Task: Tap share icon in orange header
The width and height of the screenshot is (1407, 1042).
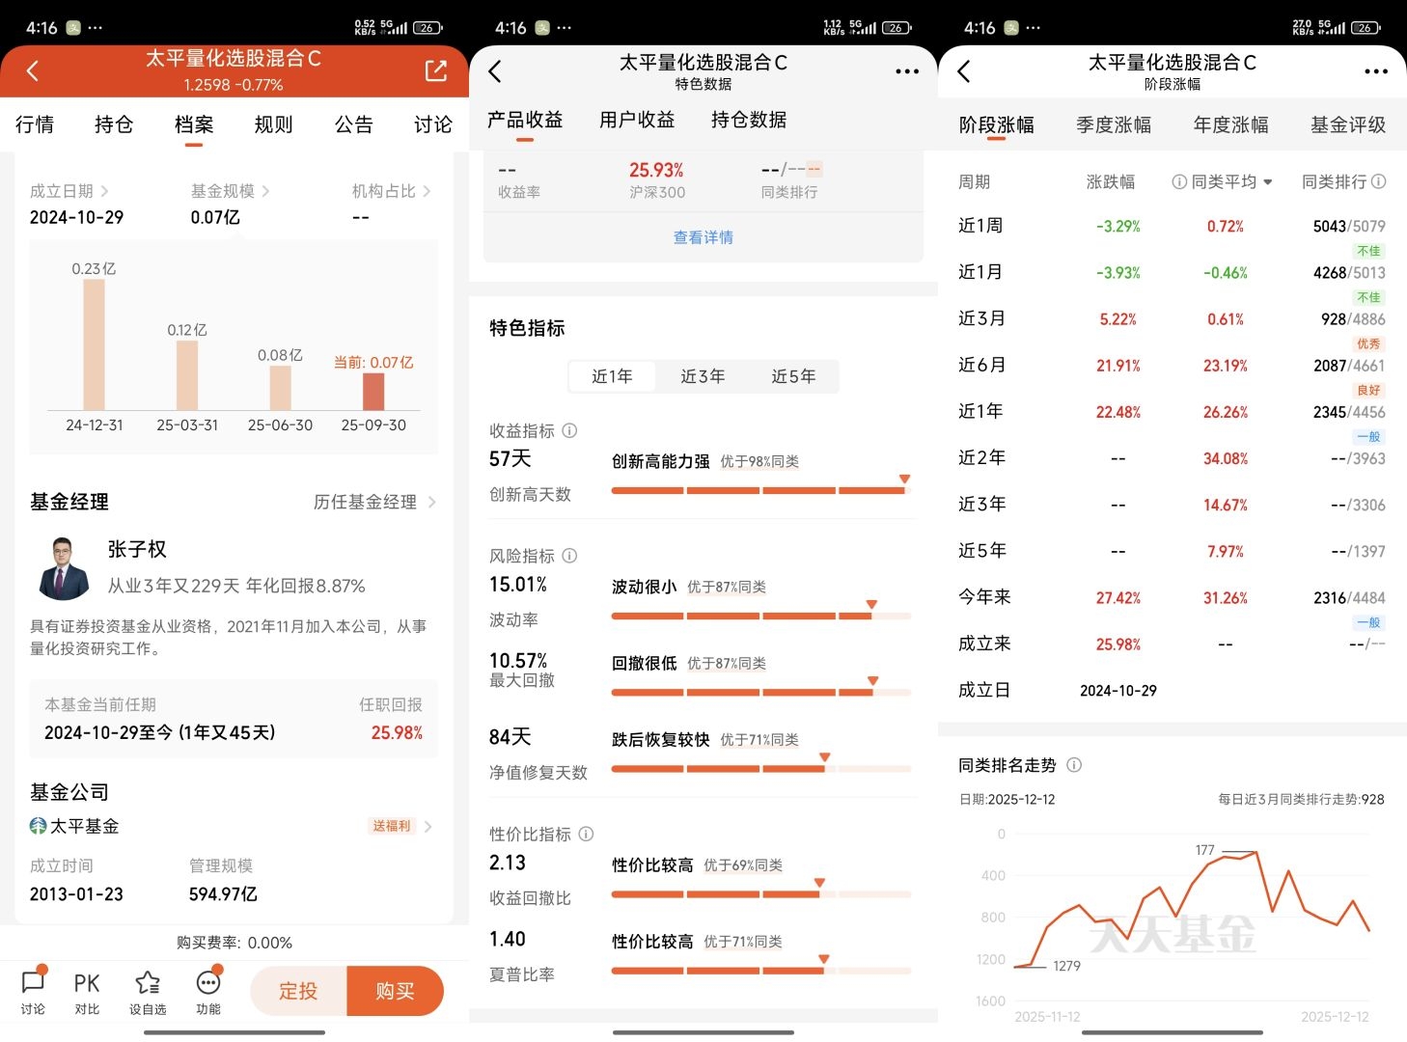Action: 435,70
